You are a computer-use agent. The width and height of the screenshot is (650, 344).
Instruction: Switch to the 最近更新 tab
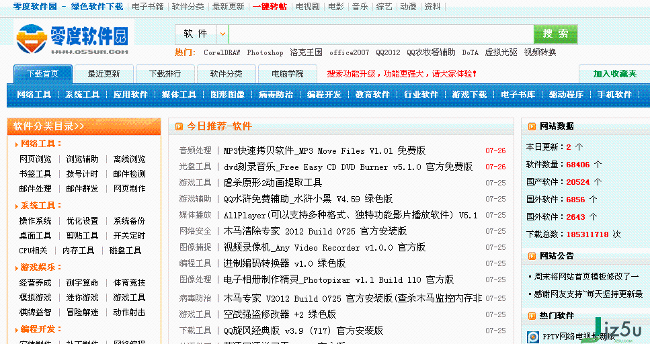104,74
